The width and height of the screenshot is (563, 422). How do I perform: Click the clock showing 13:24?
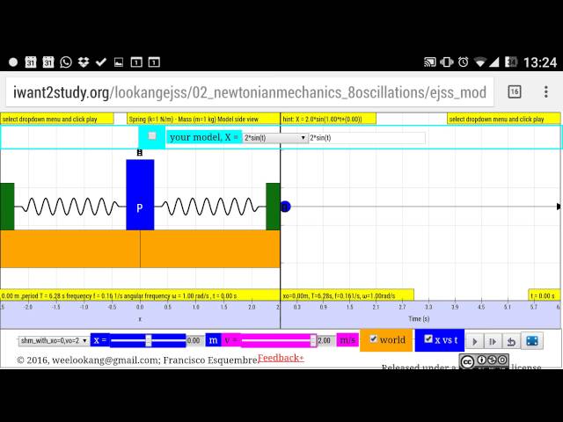pos(540,62)
